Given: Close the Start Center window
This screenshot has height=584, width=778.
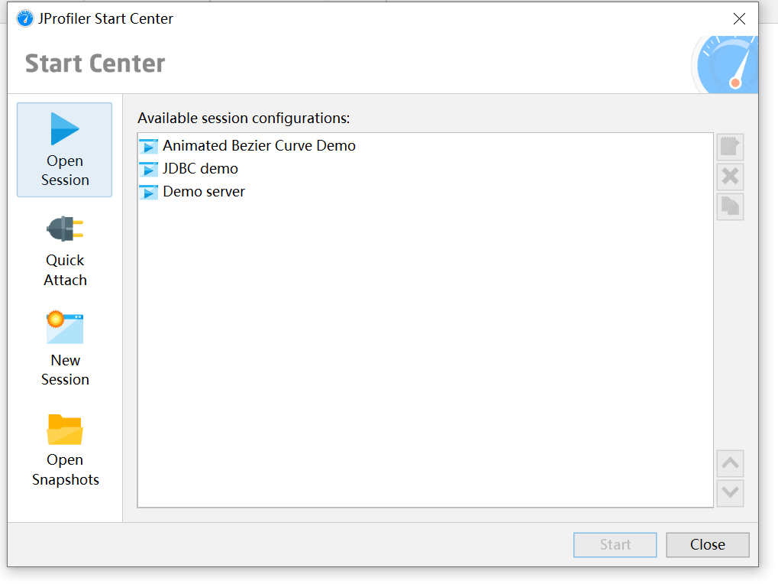Looking at the screenshot, I should click(x=739, y=19).
